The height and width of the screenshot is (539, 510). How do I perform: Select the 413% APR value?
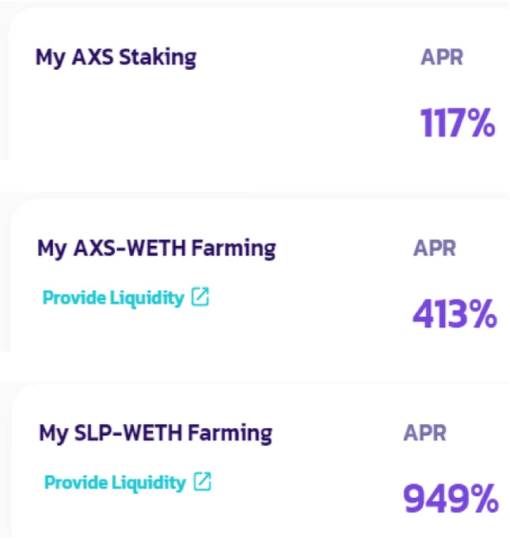(455, 314)
